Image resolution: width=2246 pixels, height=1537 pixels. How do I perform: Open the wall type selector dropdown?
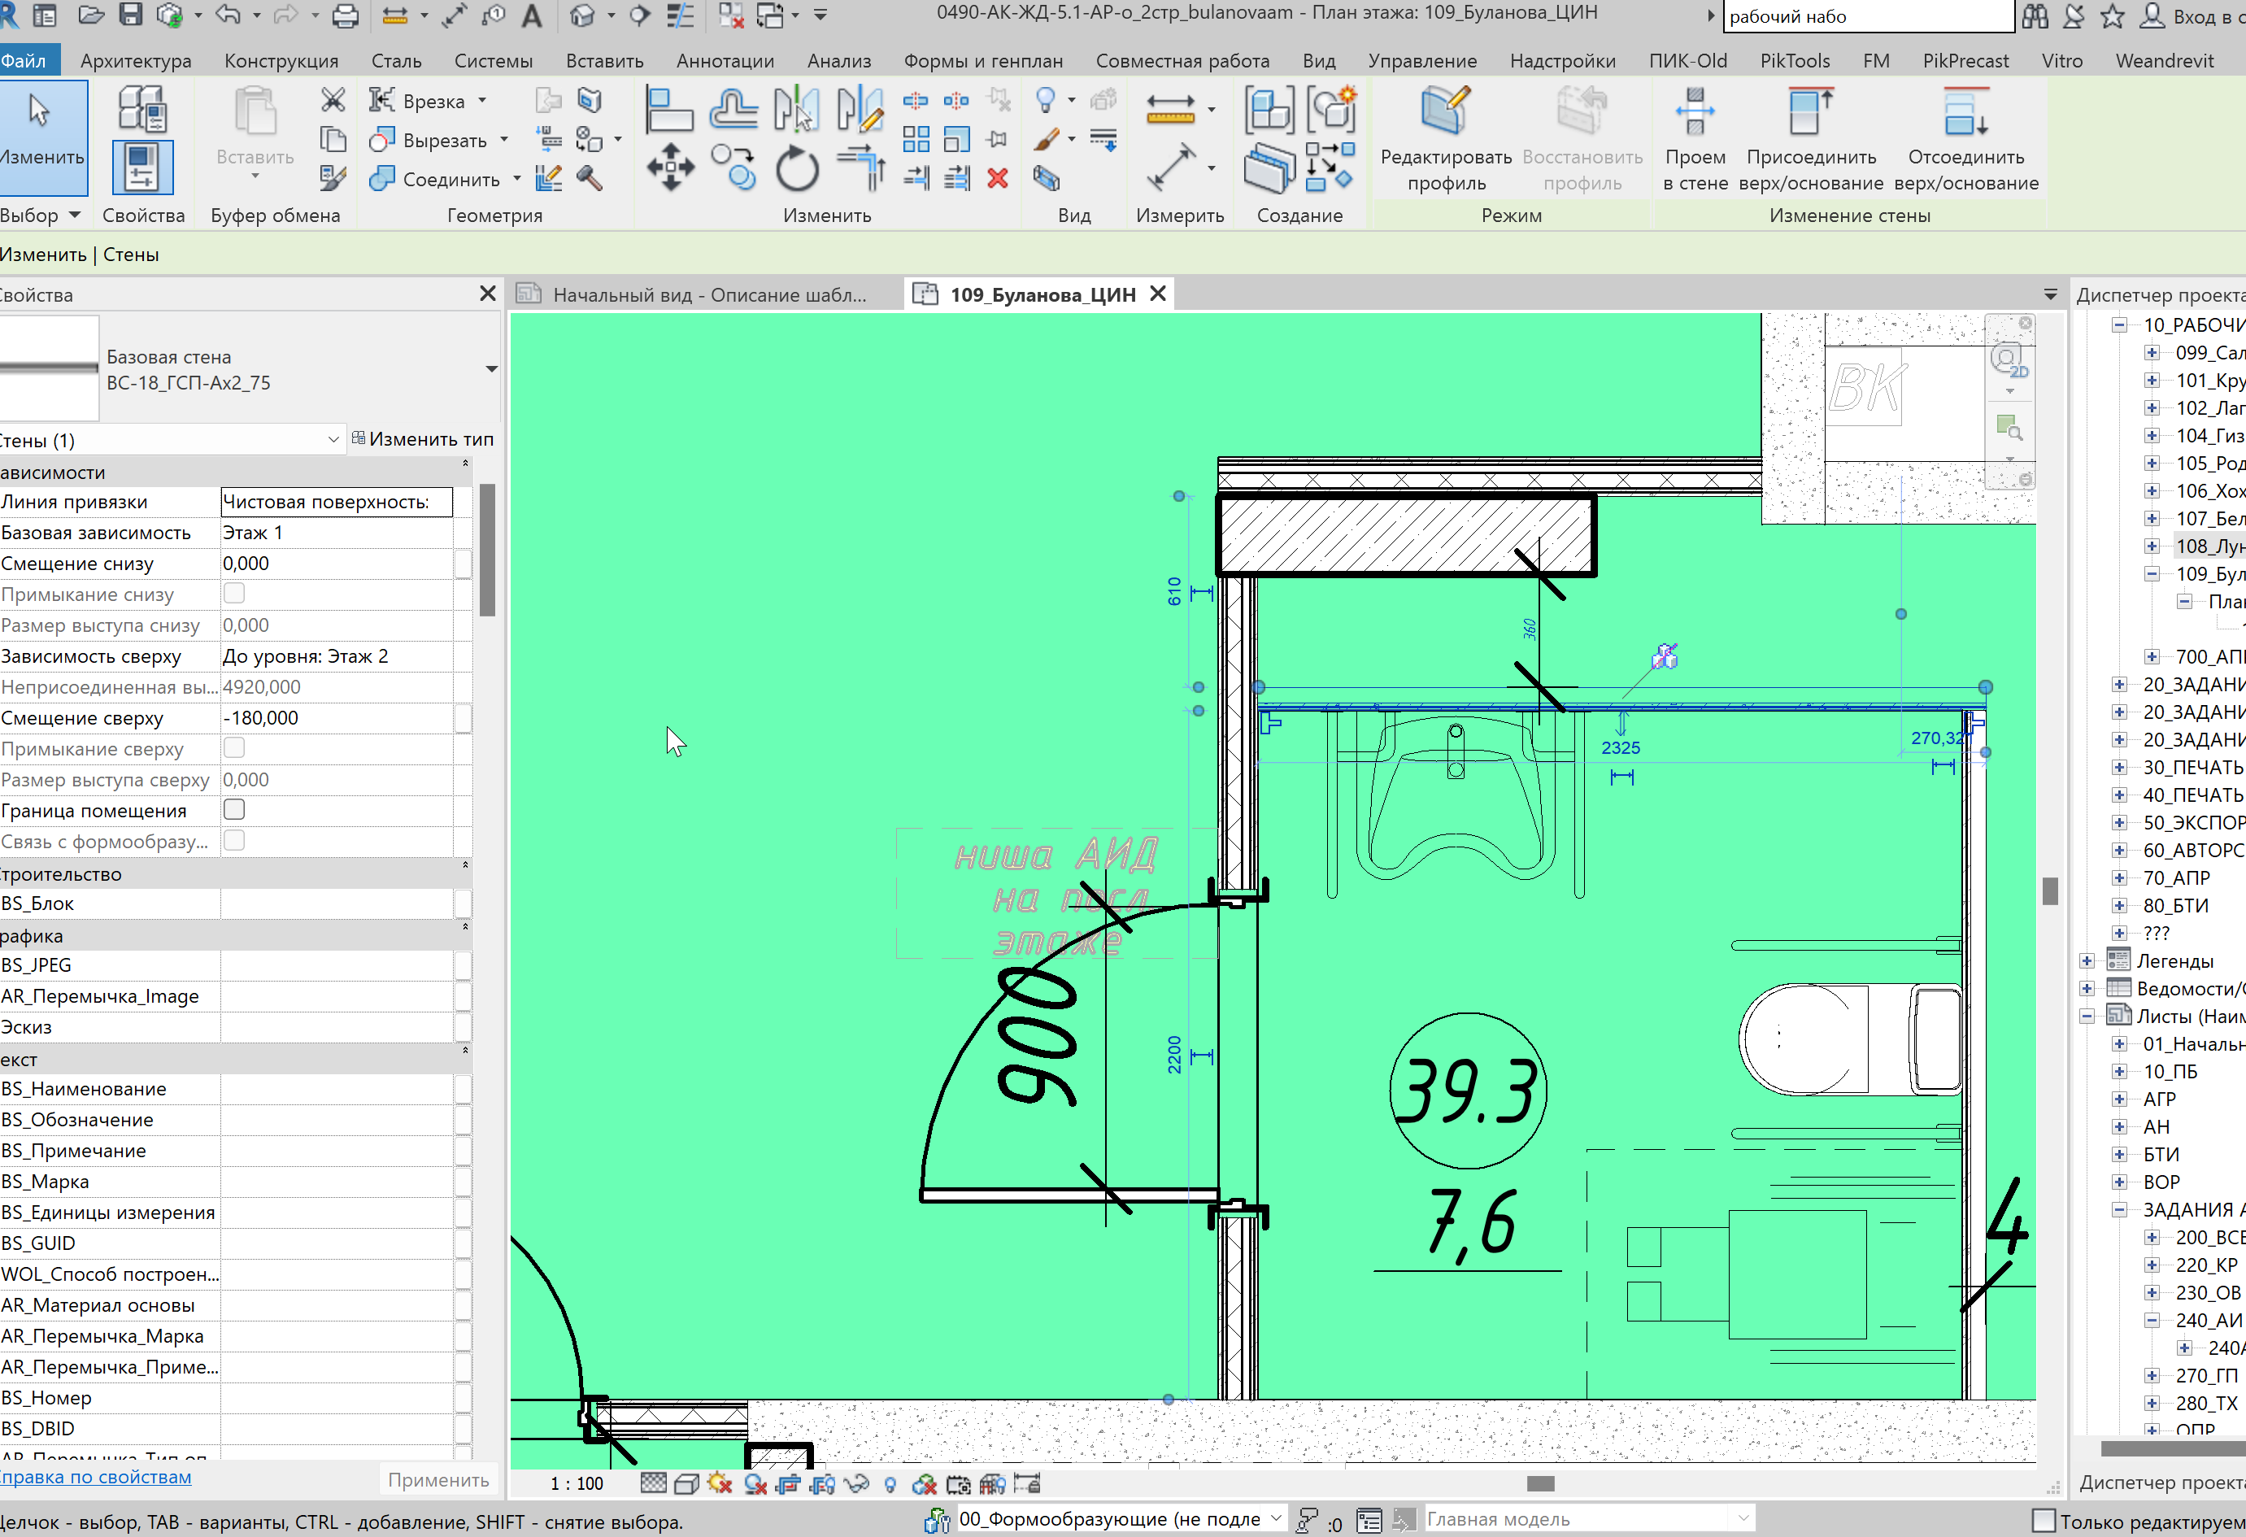(x=491, y=369)
